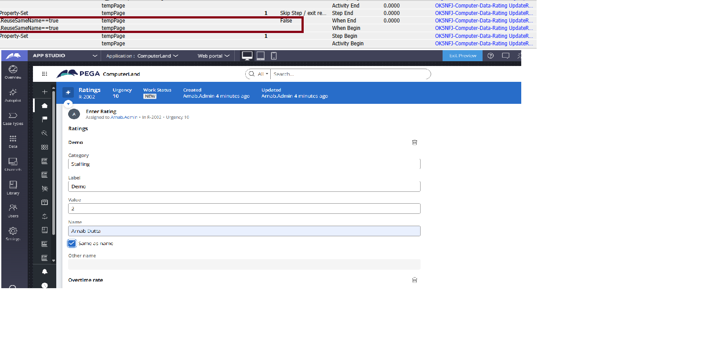Select the 'Activity Begin' tracer event cell
Viewport: 701px width, 359px height.
(x=348, y=44)
